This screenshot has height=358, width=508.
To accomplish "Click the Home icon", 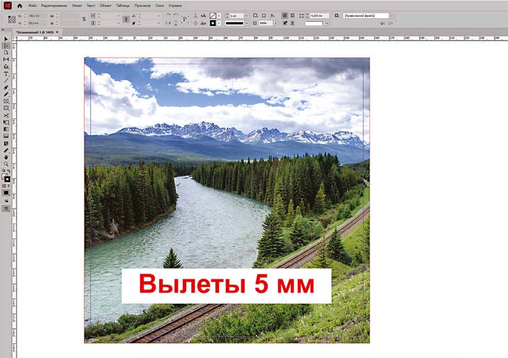I will click(20, 6).
